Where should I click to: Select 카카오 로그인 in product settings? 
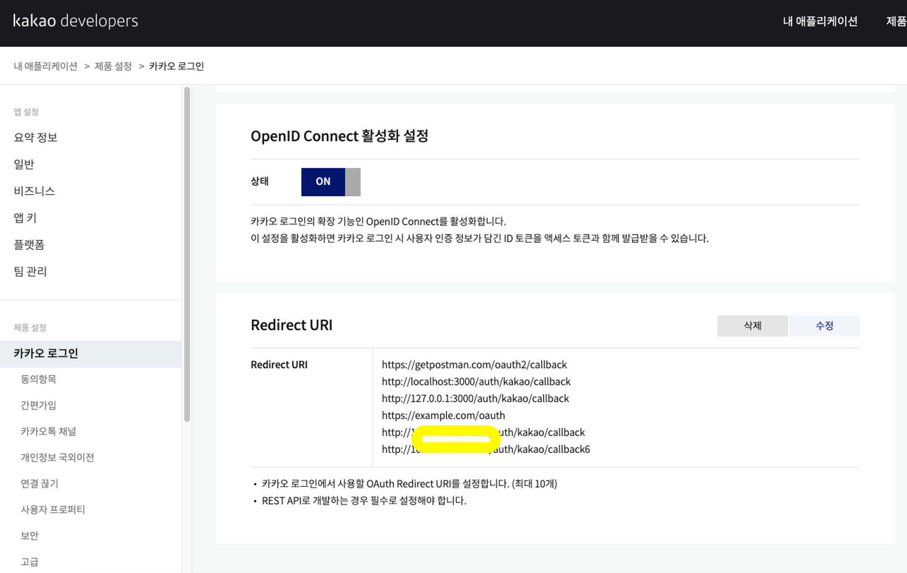pyautogui.click(x=46, y=353)
